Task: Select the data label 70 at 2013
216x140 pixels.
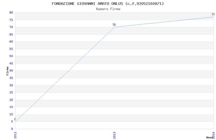Action: pos(114,25)
